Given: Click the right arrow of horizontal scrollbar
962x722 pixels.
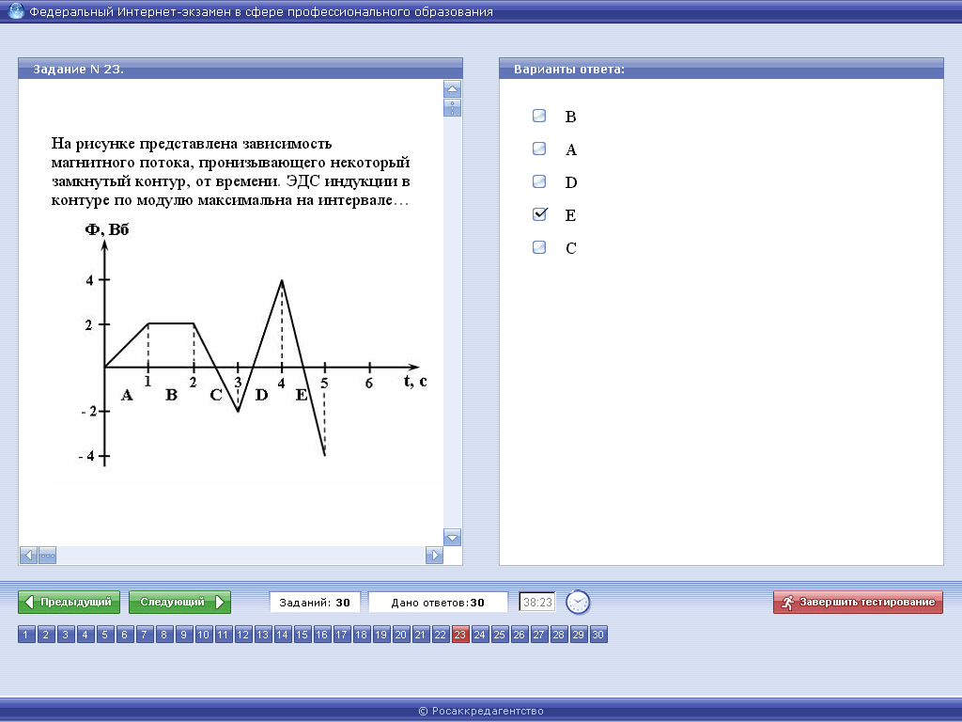Looking at the screenshot, I should 434,555.
